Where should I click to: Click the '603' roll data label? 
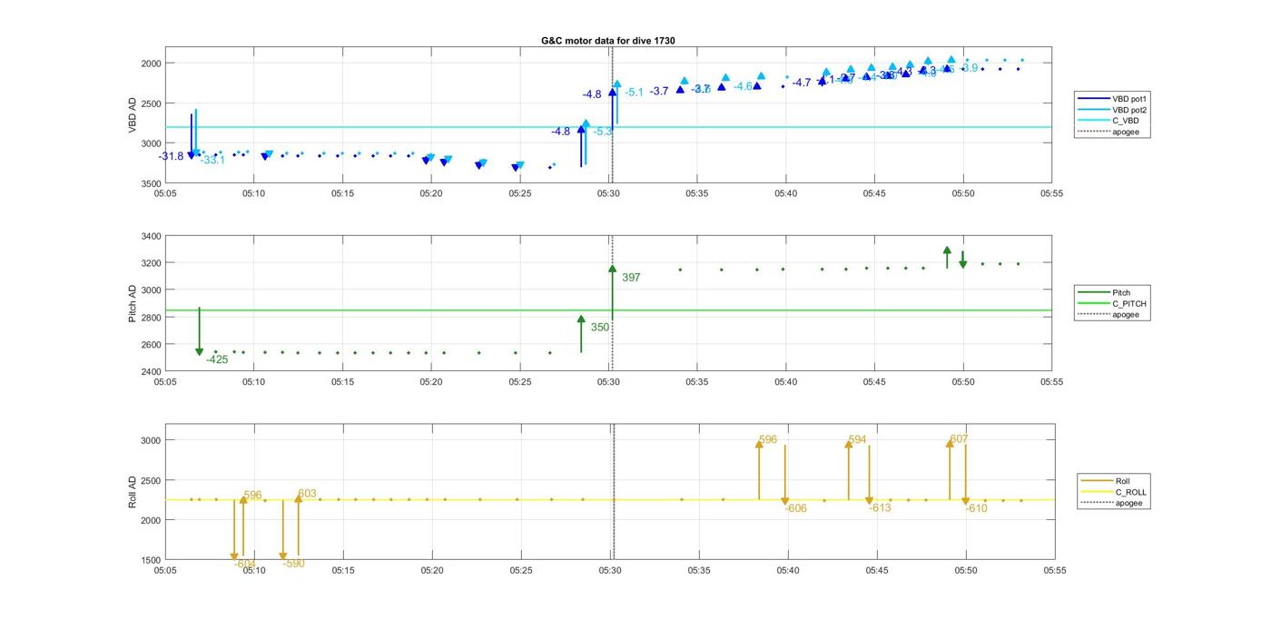click(307, 494)
